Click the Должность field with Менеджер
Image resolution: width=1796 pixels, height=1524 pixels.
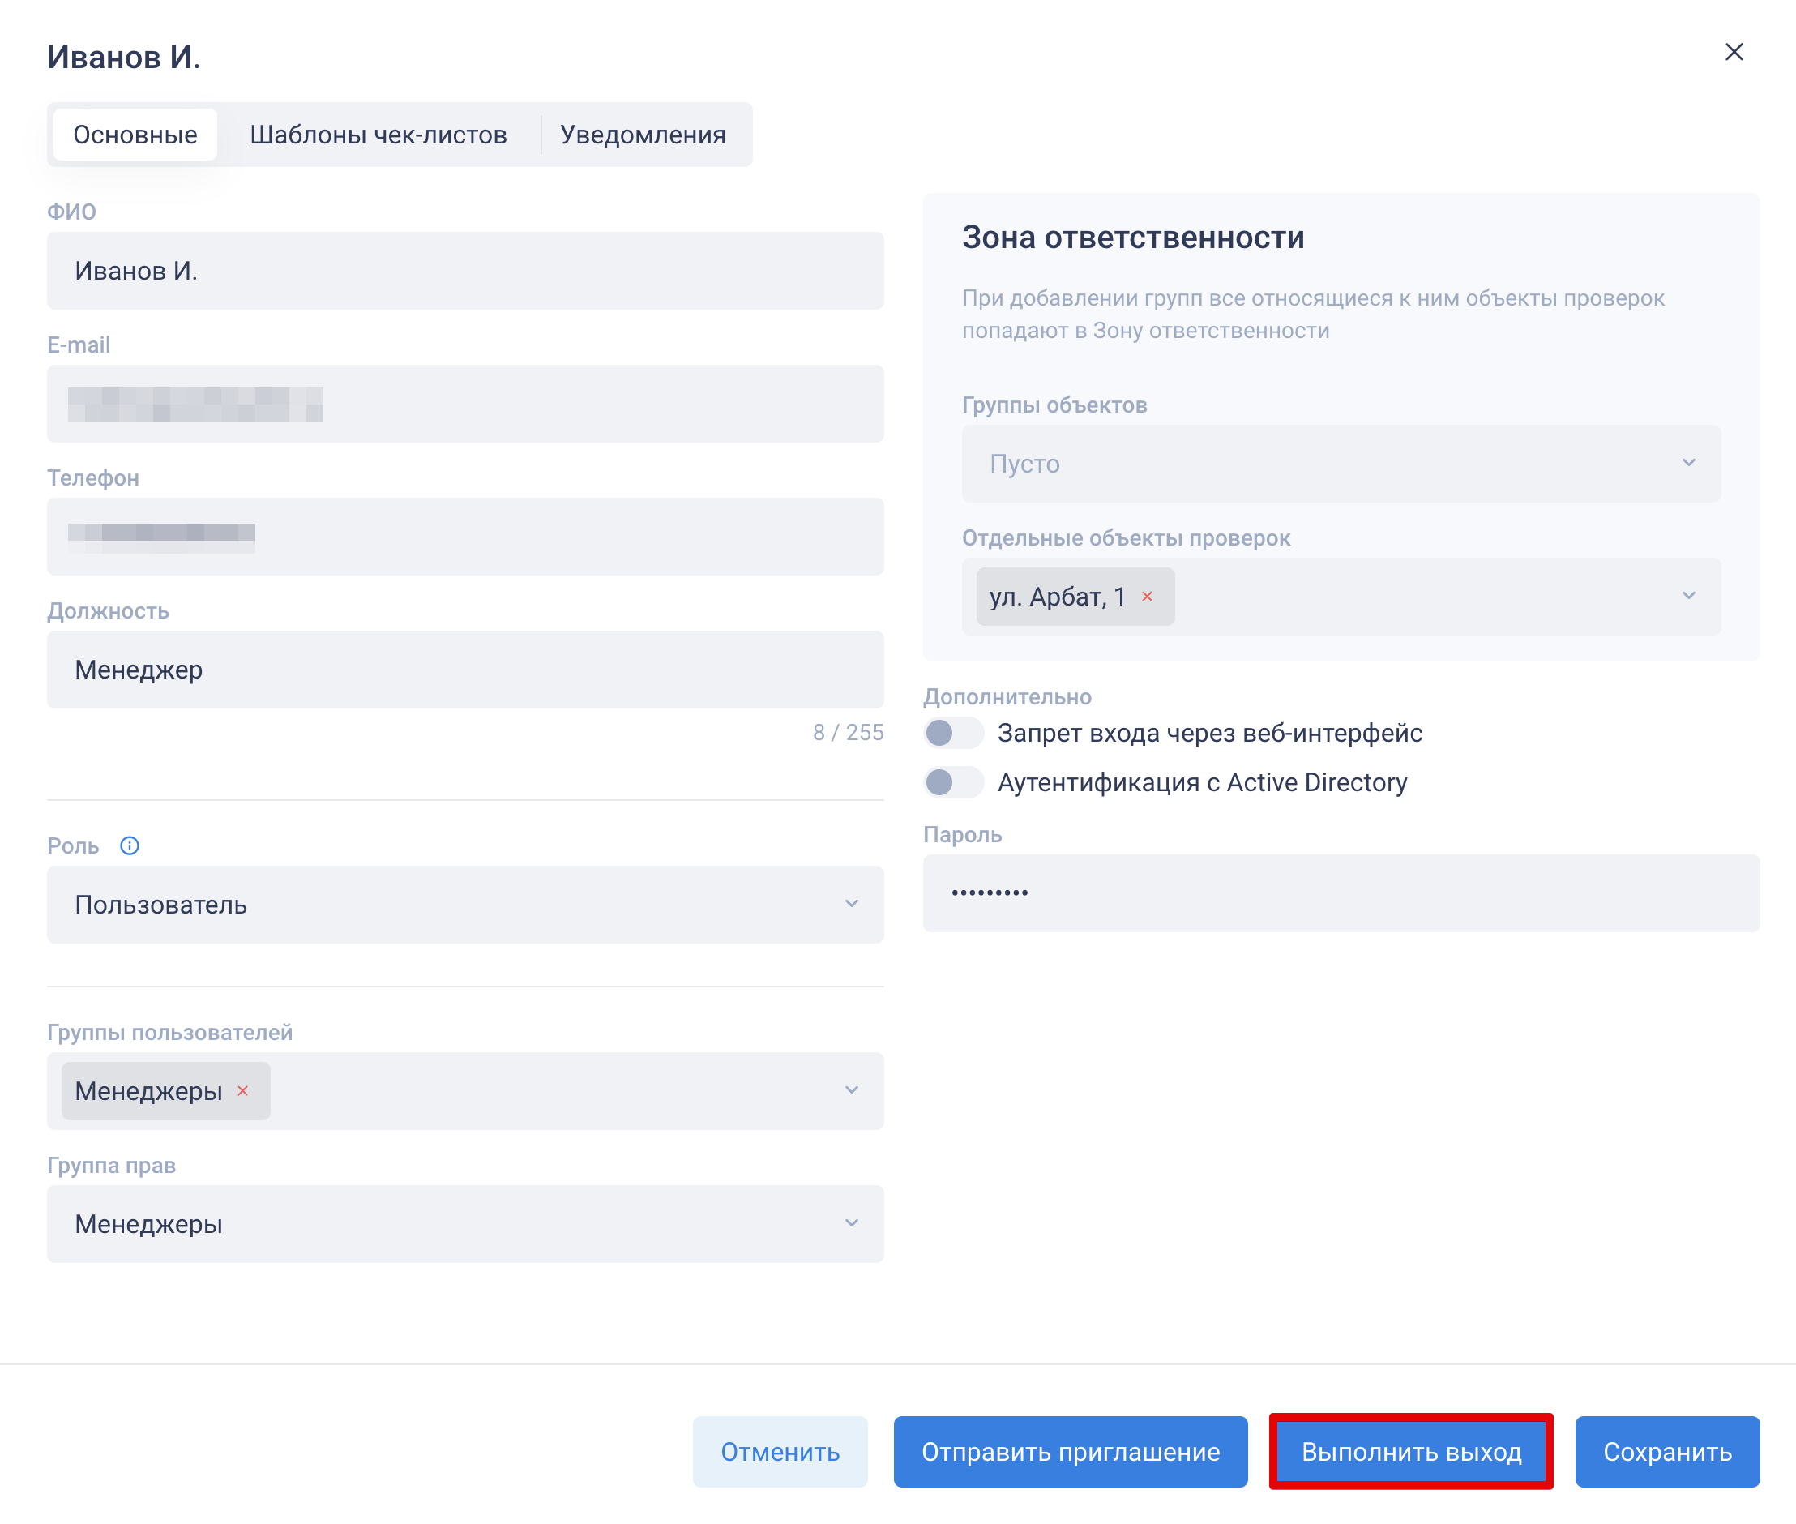(x=464, y=670)
